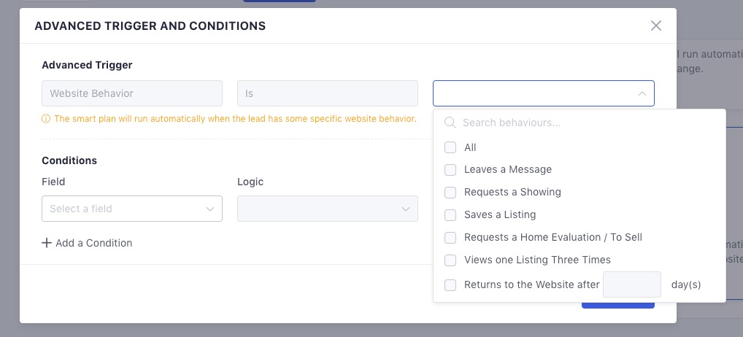The width and height of the screenshot is (743, 337).
Task: Open the Select a field dropdown
Action: coord(132,209)
